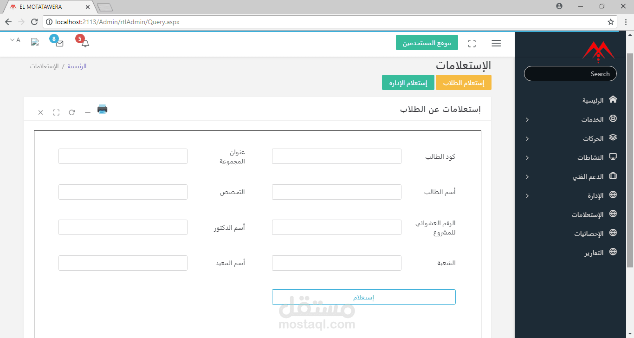
Task: Follow the الرئيسية breadcrumb link
Action: [77, 66]
